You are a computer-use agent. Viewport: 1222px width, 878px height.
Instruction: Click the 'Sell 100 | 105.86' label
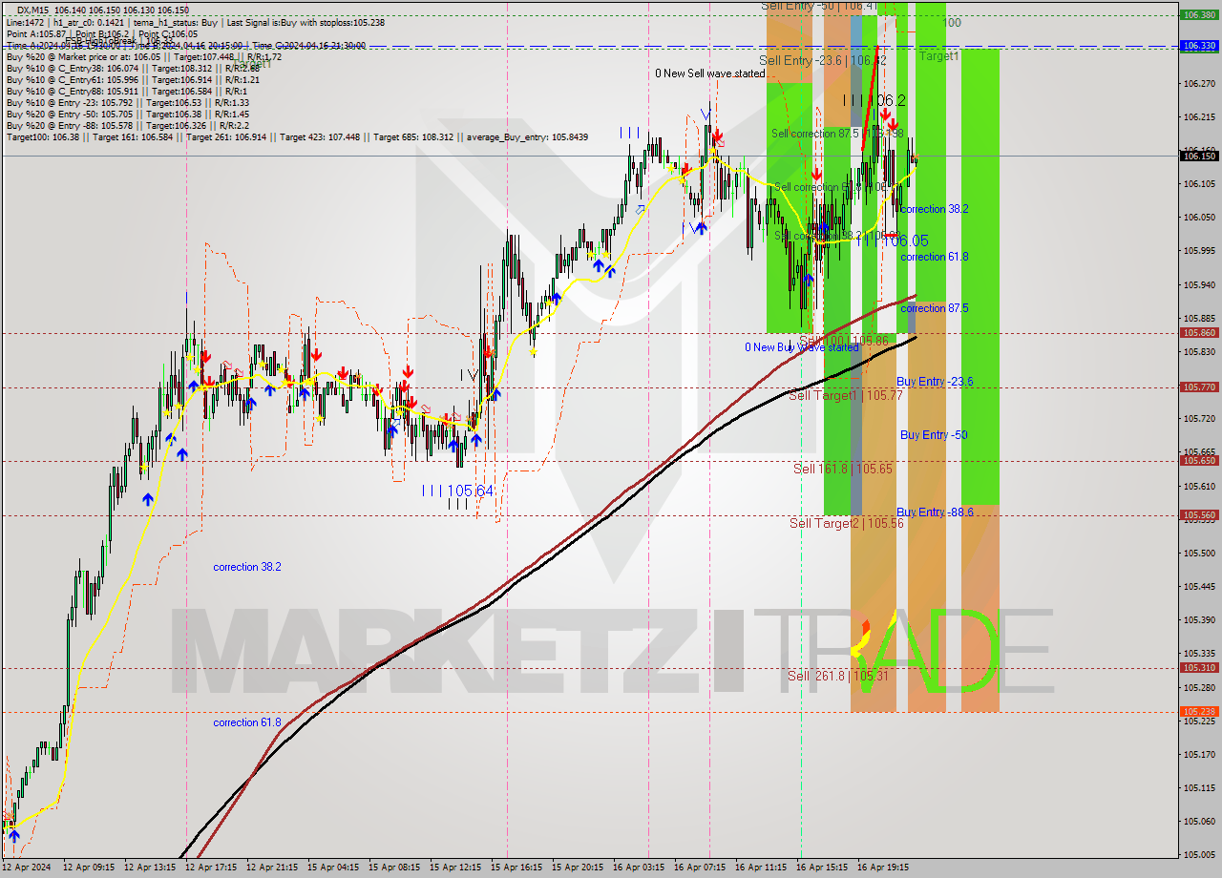pos(844,340)
